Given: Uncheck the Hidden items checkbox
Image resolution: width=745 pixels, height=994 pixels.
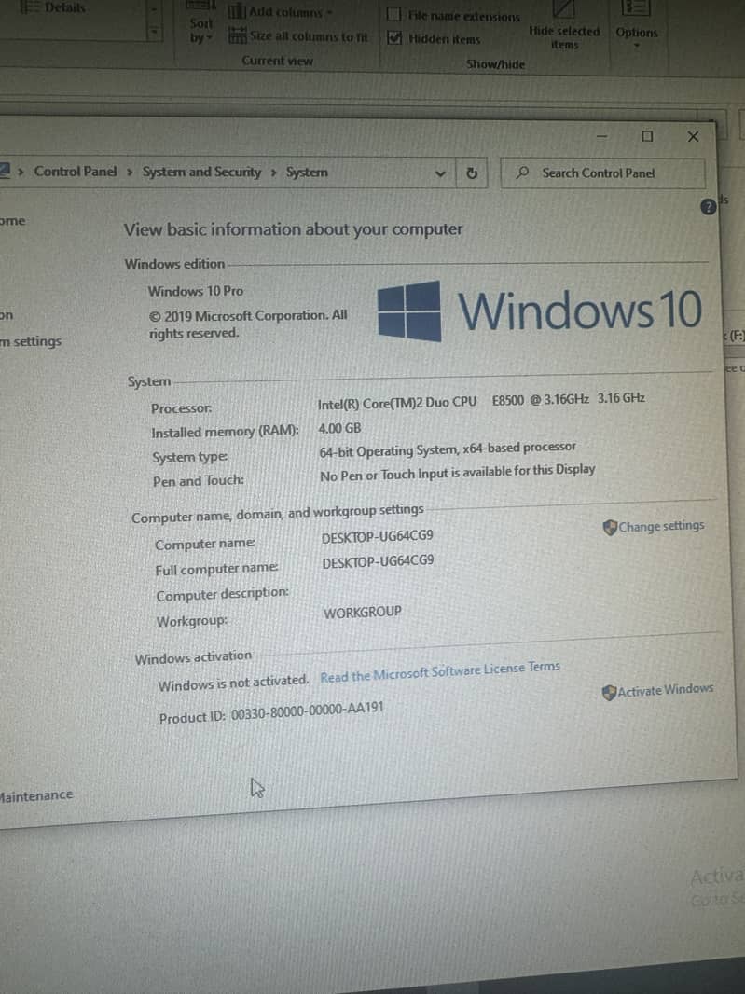Looking at the screenshot, I should coord(394,38).
